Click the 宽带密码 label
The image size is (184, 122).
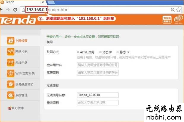53,73
